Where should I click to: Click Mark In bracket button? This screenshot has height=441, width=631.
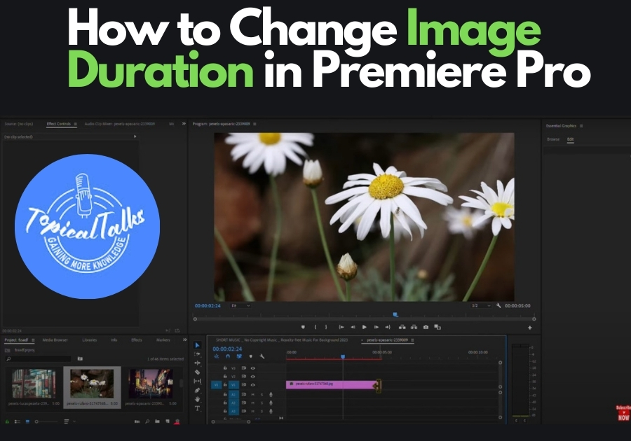tap(315, 327)
